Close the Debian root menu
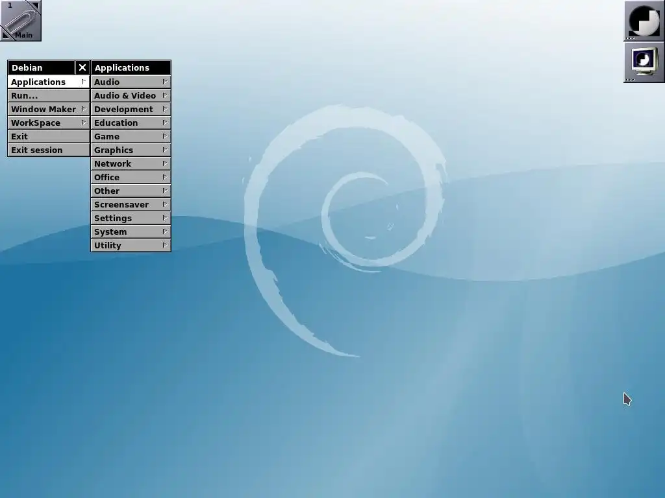The width and height of the screenshot is (665, 498). pos(82,67)
